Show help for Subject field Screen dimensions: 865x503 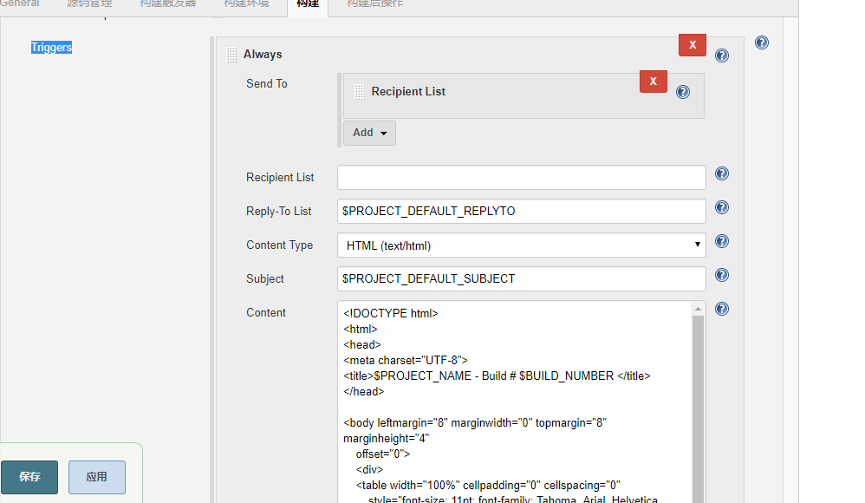[722, 275]
